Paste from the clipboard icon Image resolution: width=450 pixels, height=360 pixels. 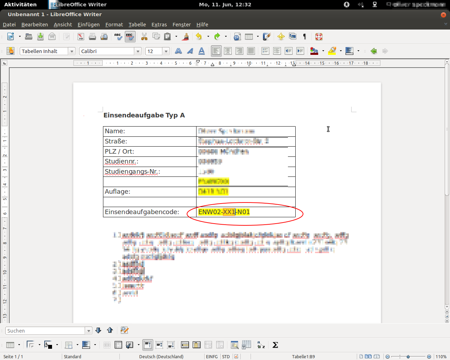168,37
